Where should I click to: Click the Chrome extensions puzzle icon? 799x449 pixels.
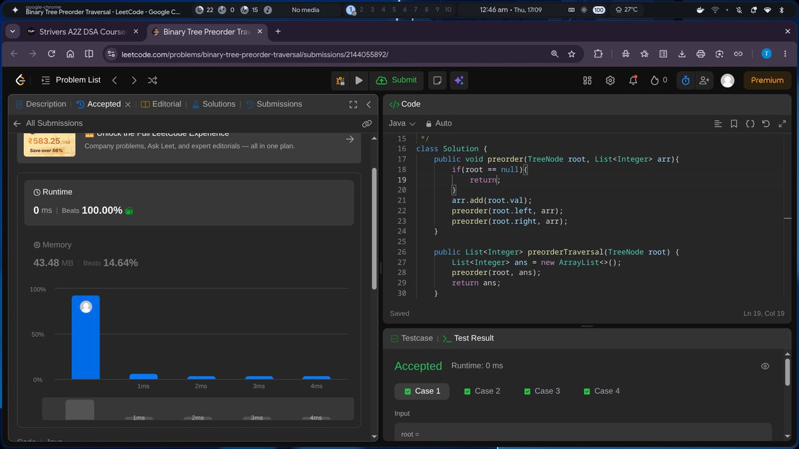(598, 54)
